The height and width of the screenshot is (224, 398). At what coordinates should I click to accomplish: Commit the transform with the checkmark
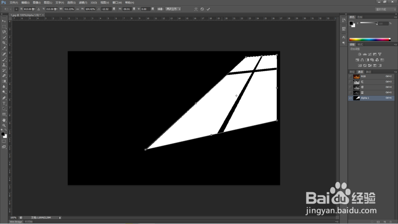tap(208, 9)
